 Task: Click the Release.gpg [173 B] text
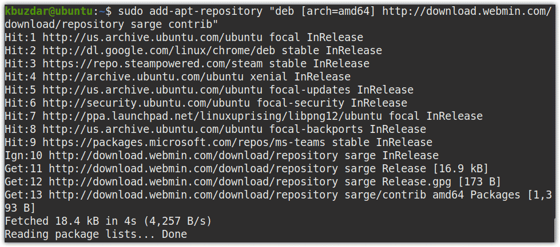[x=442, y=182]
